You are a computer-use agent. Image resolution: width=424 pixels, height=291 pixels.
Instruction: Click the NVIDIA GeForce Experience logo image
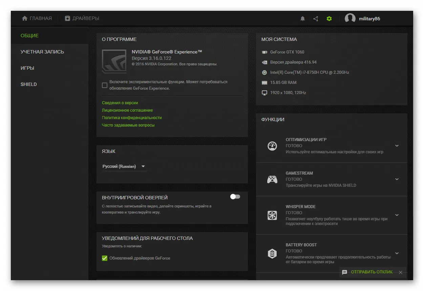click(114, 61)
